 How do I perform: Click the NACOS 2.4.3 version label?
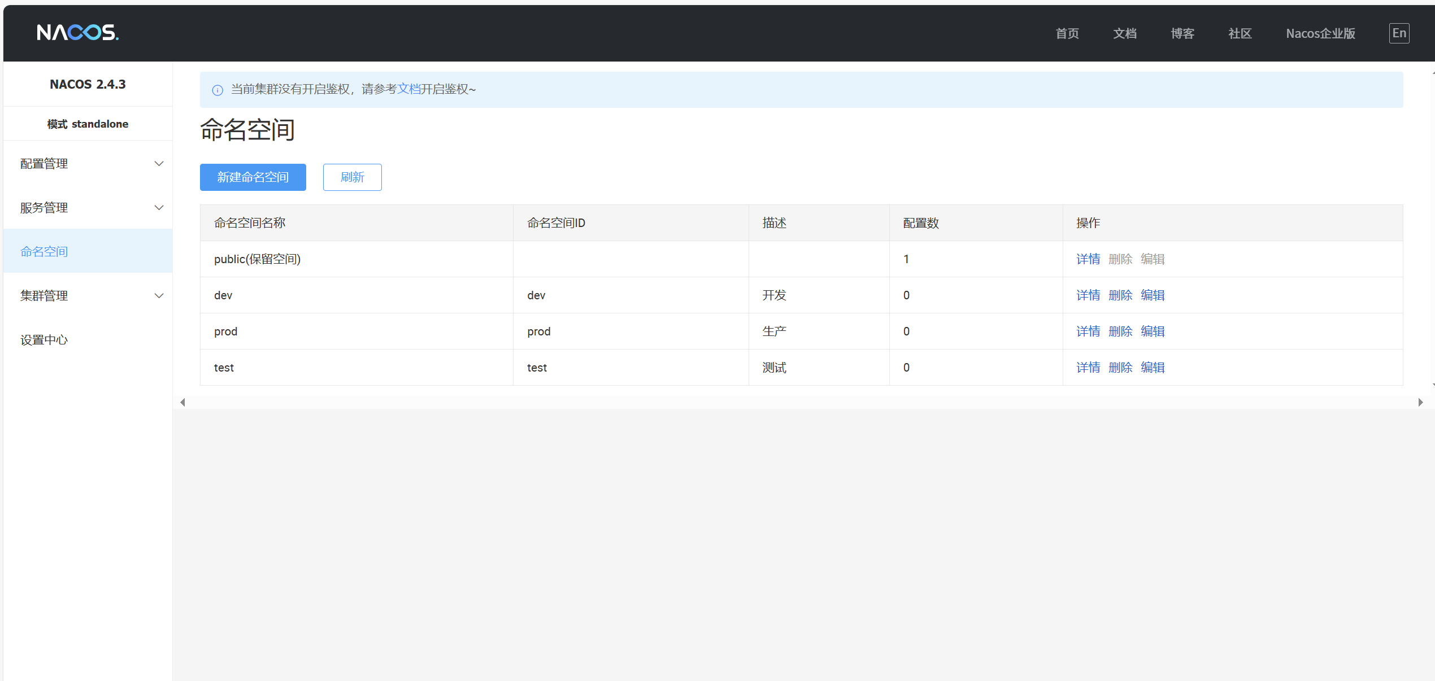point(88,85)
